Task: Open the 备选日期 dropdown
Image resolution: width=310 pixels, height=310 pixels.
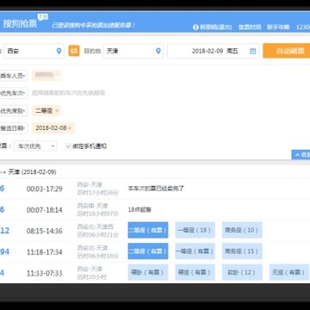Action: point(14,128)
